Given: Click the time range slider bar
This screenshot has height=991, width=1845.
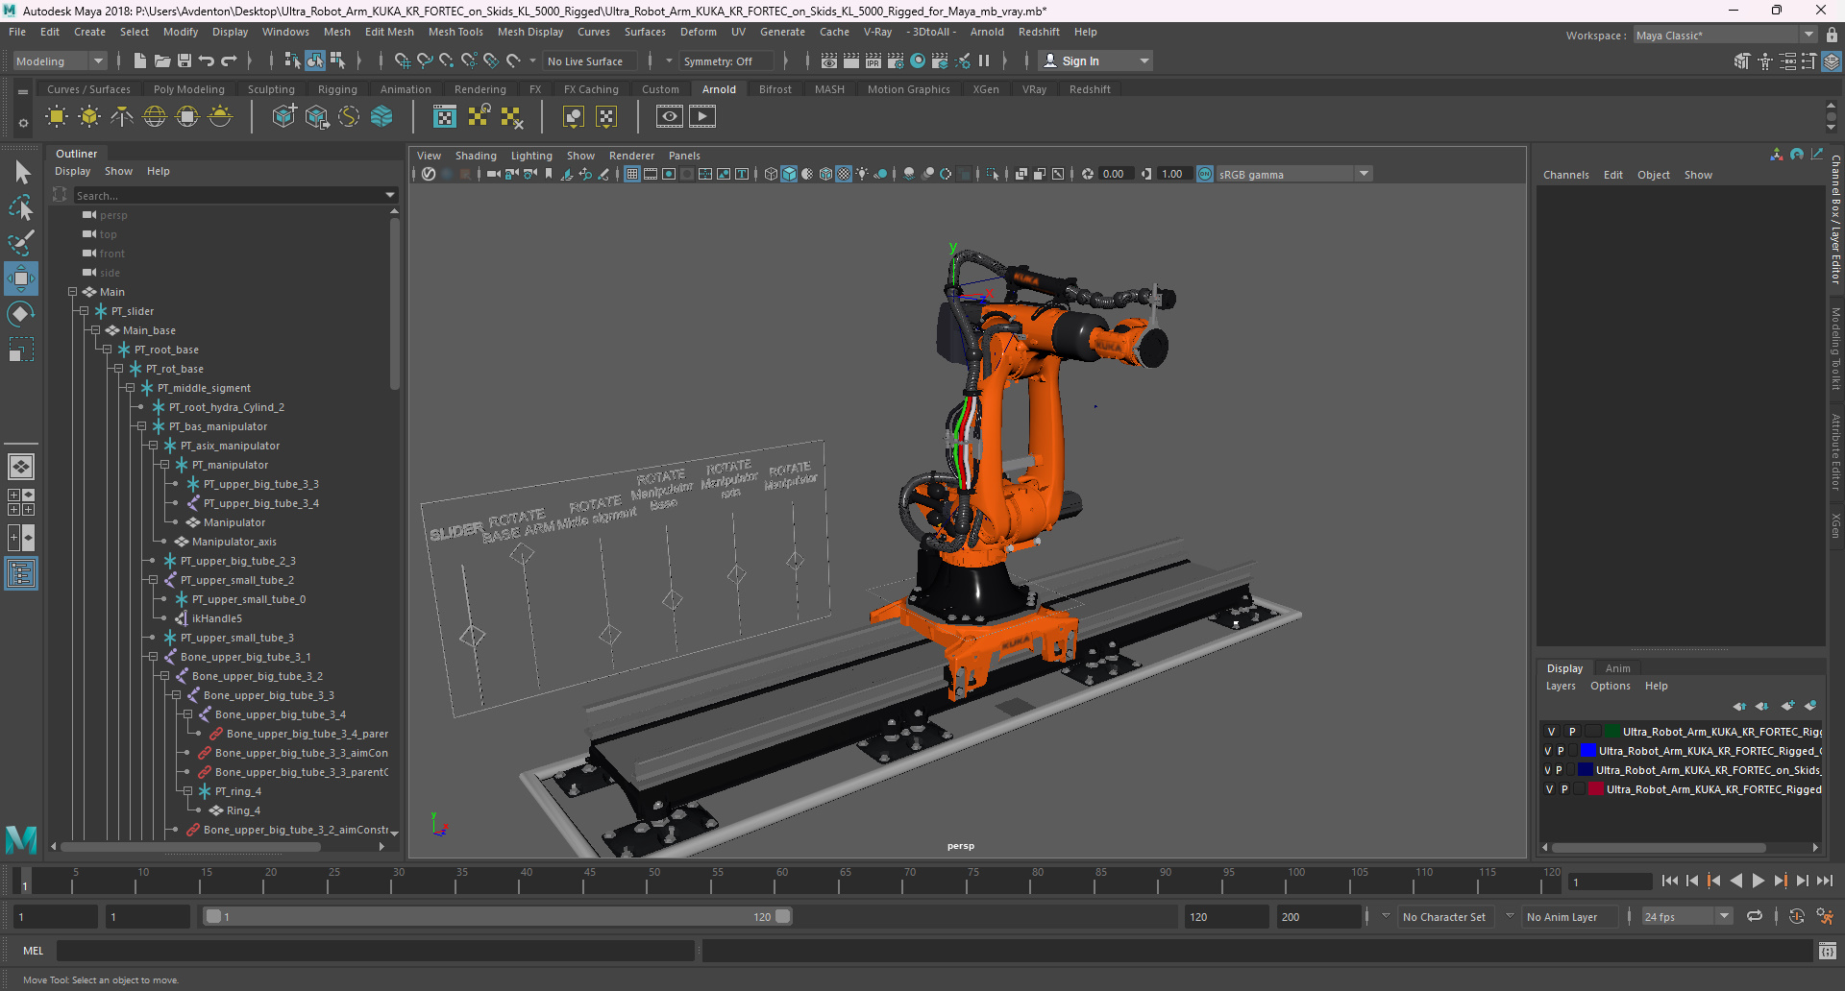Looking at the screenshot, I should pos(498,916).
